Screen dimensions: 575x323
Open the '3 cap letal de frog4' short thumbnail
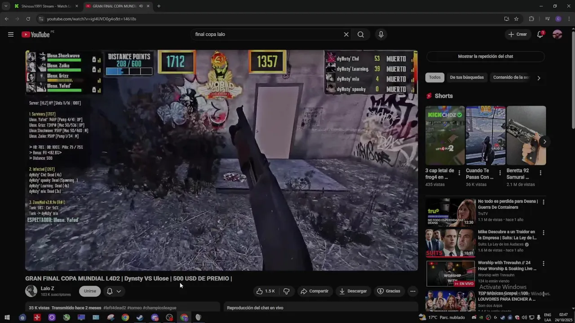(x=445, y=135)
